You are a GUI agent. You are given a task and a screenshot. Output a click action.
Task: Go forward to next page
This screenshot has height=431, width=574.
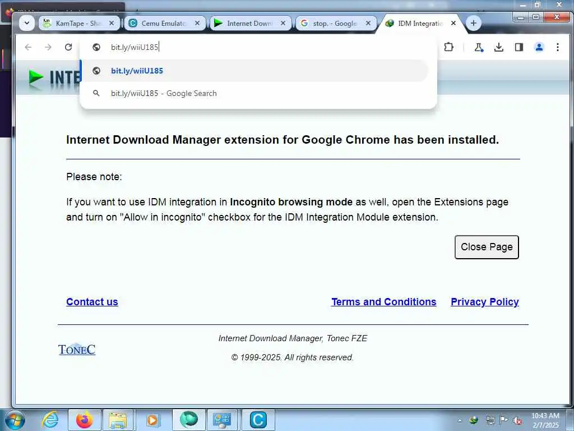click(x=48, y=47)
